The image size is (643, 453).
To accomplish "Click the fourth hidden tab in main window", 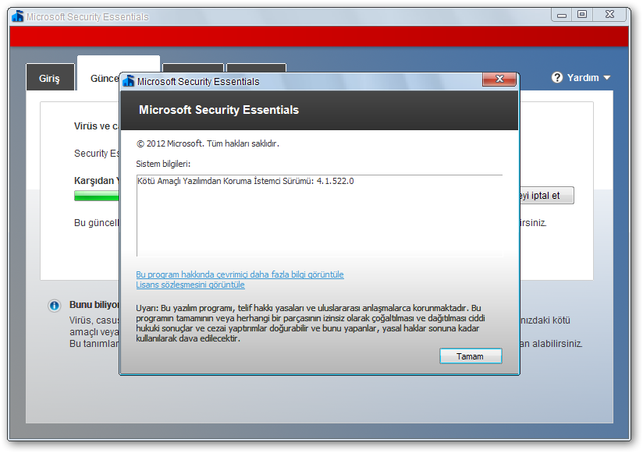I will click(256, 68).
